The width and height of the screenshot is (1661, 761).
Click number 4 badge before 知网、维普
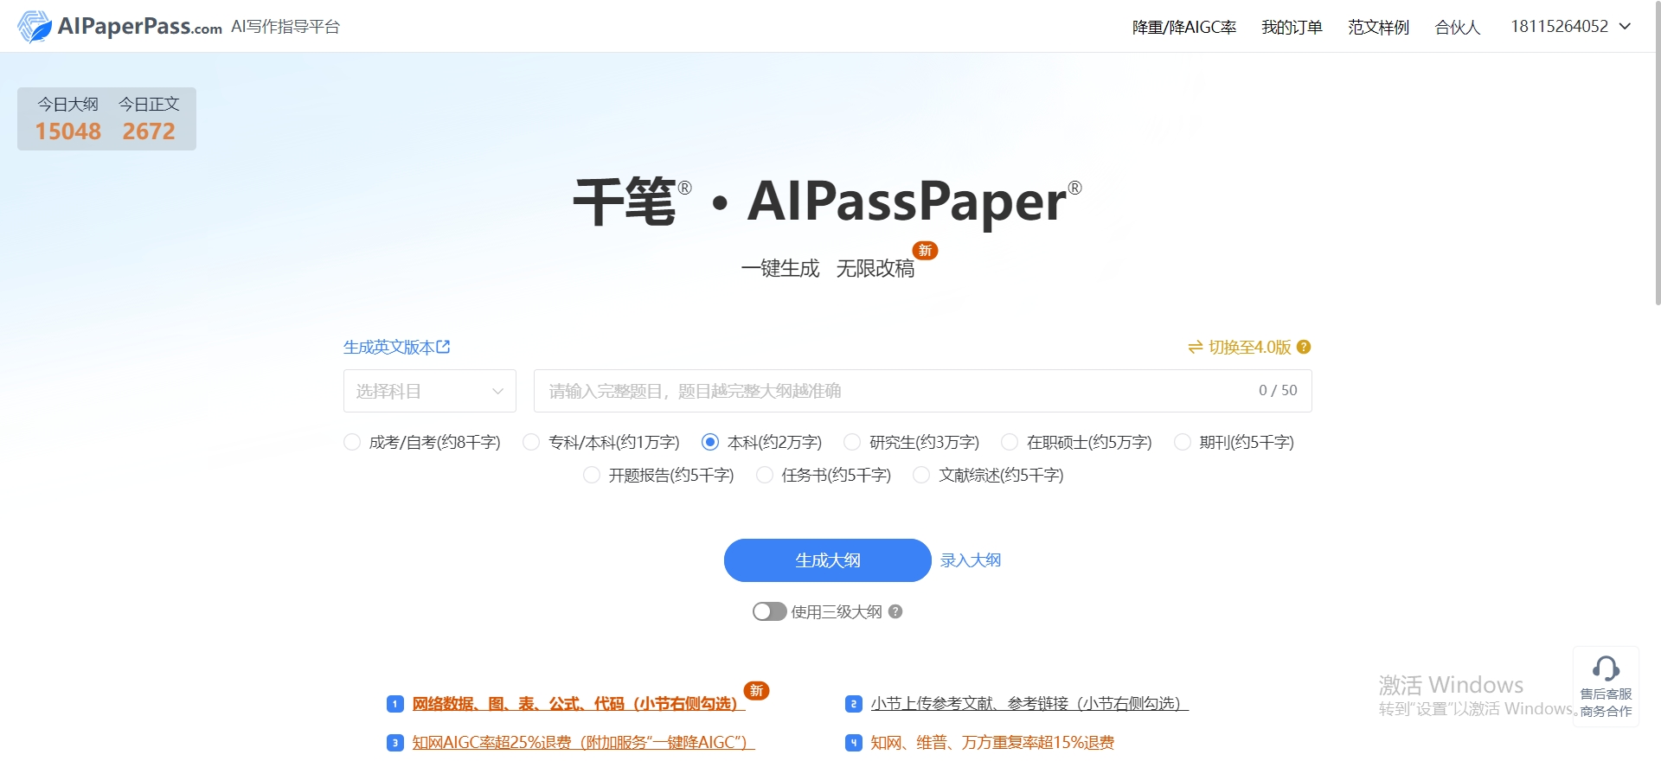[853, 743]
